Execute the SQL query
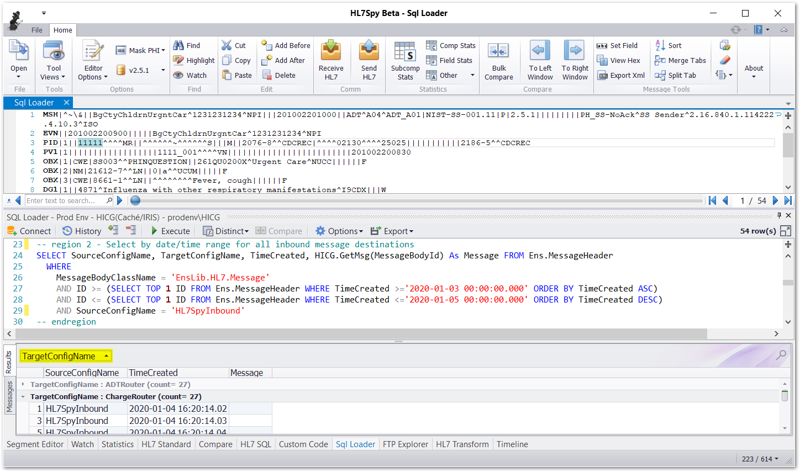This screenshot has width=800, height=472. [x=170, y=231]
